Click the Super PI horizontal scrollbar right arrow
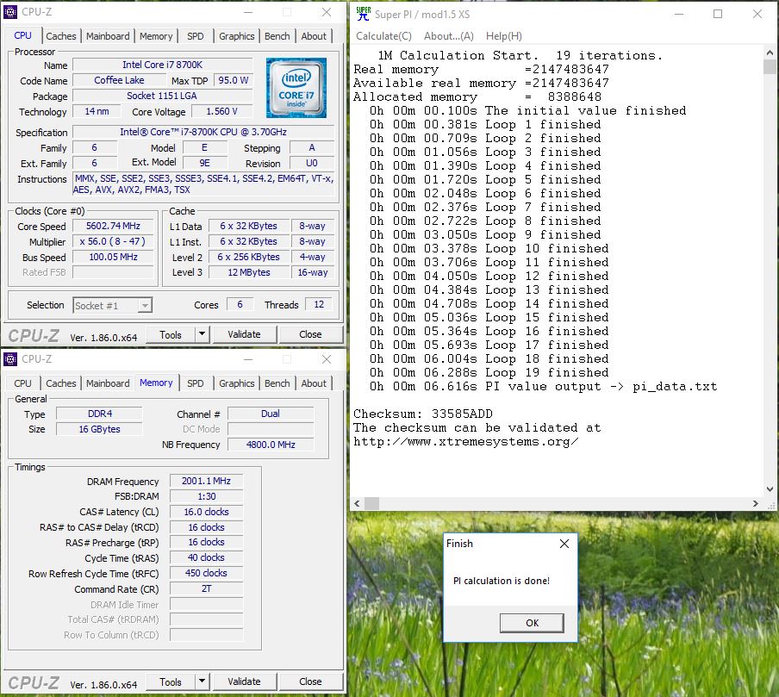 tap(756, 503)
